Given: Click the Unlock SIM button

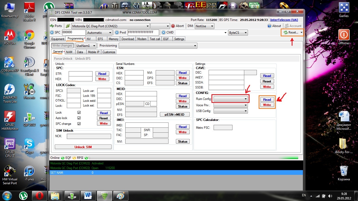Looking at the screenshot, I should [83, 147].
